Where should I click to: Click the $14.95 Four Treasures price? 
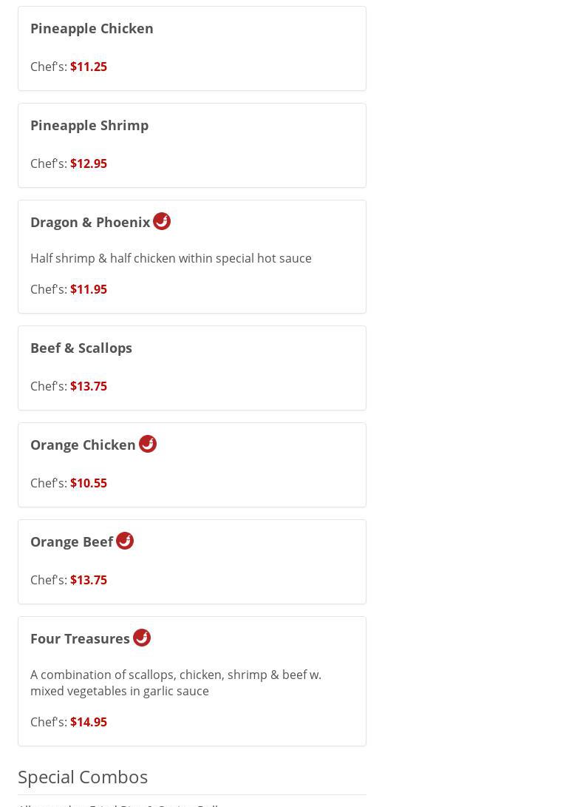[89, 722]
